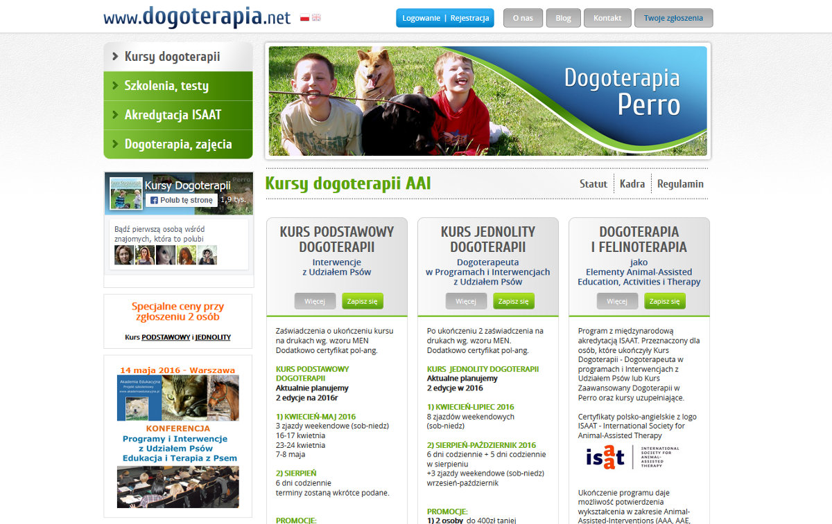The width and height of the screenshot is (832, 524).
Task: Click Zapisz się under Dogoterapia i Felinoterapia
Action: click(x=665, y=301)
